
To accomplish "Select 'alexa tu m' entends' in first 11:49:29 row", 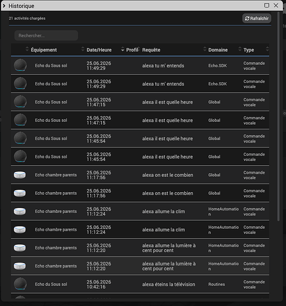I will [163, 65].
